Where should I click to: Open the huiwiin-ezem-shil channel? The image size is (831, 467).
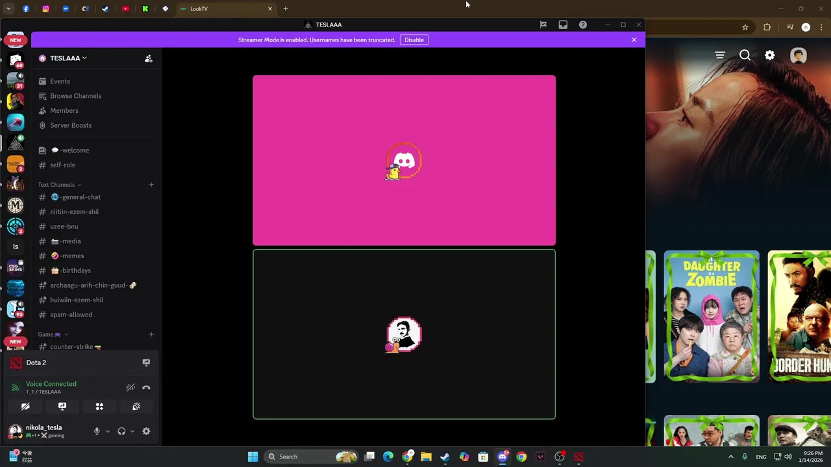point(96,300)
